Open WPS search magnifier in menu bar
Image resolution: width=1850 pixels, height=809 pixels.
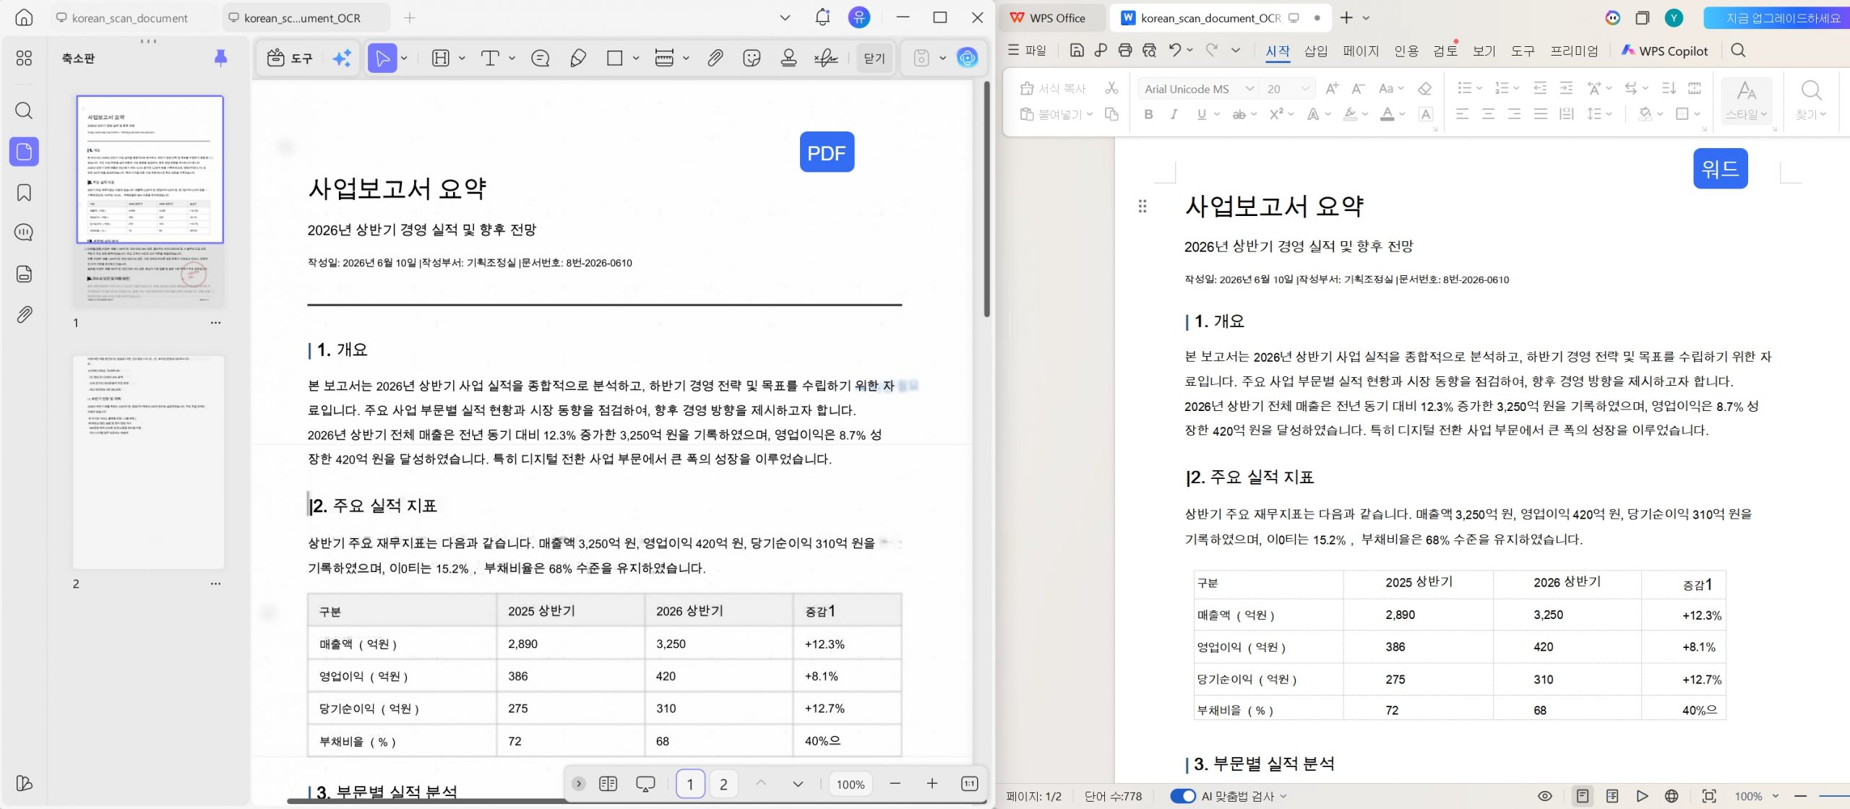[1738, 50]
